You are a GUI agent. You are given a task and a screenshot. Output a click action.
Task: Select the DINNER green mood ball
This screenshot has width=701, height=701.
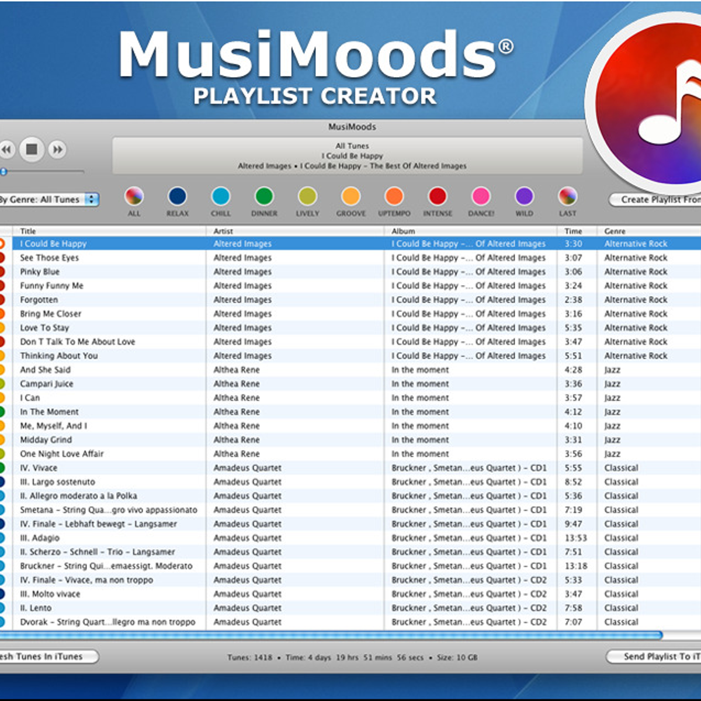[264, 196]
